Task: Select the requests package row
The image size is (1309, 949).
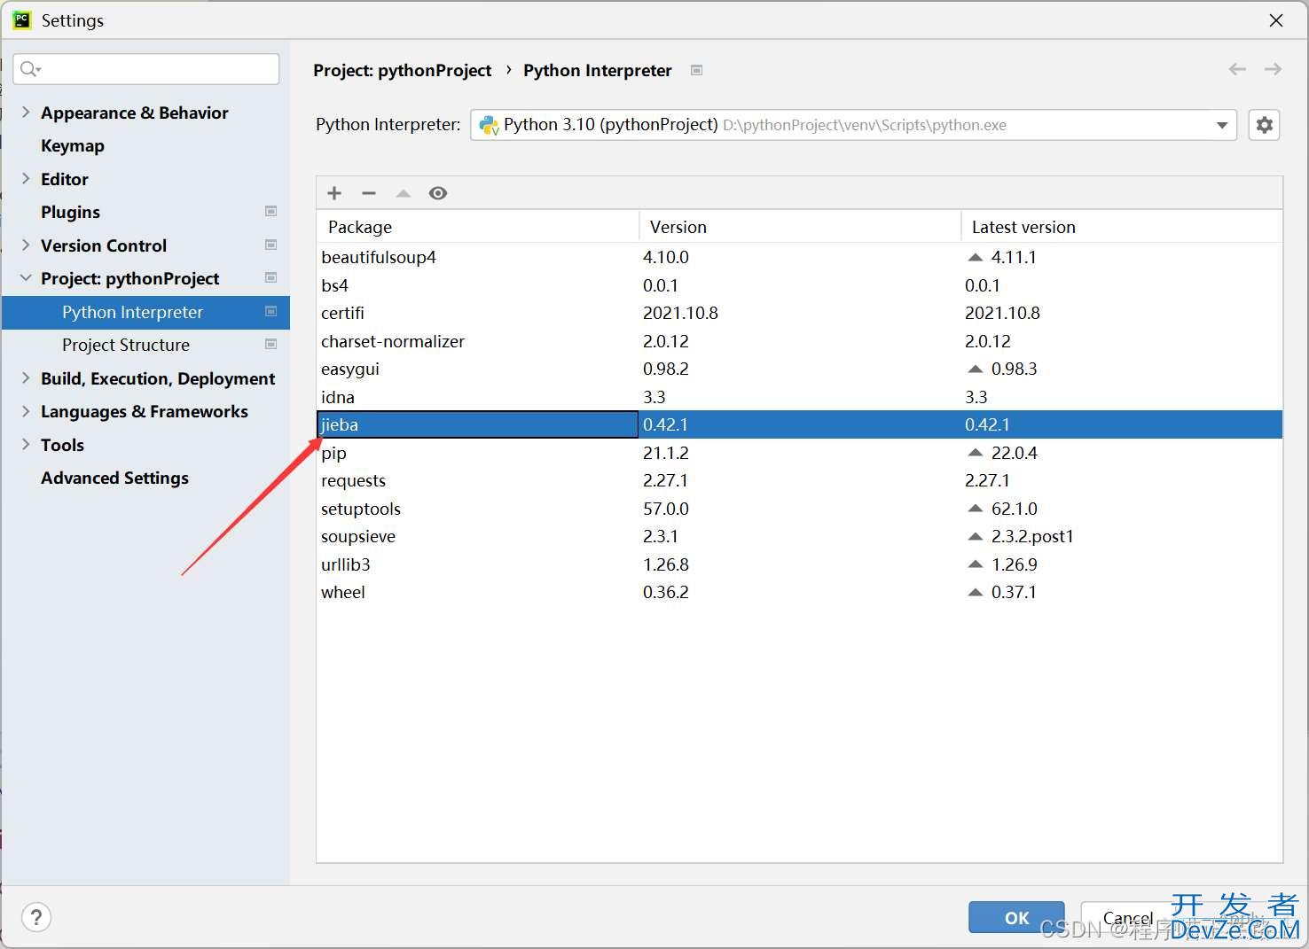Action: [800, 480]
